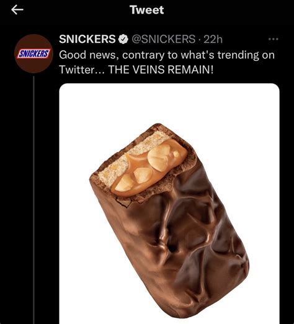
Task: Click the 22h timestamp
Action: point(213,39)
